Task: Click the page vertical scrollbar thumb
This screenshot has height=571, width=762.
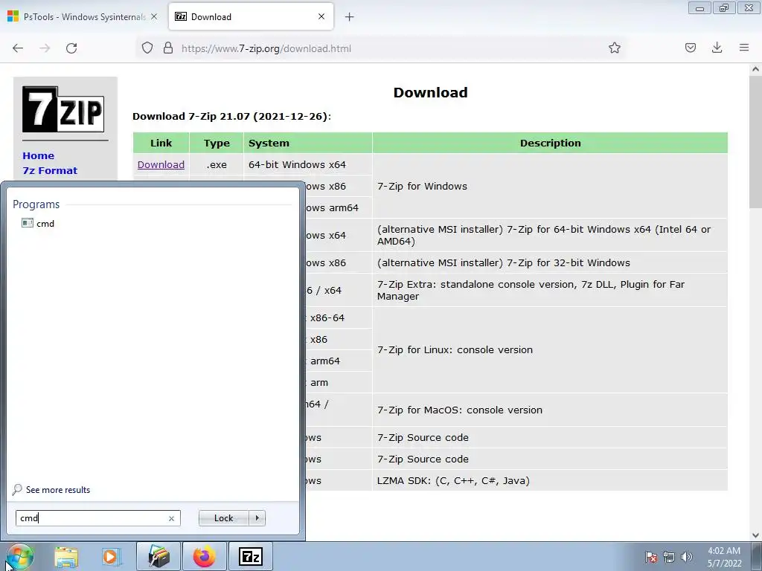Action: tap(755, 141)
